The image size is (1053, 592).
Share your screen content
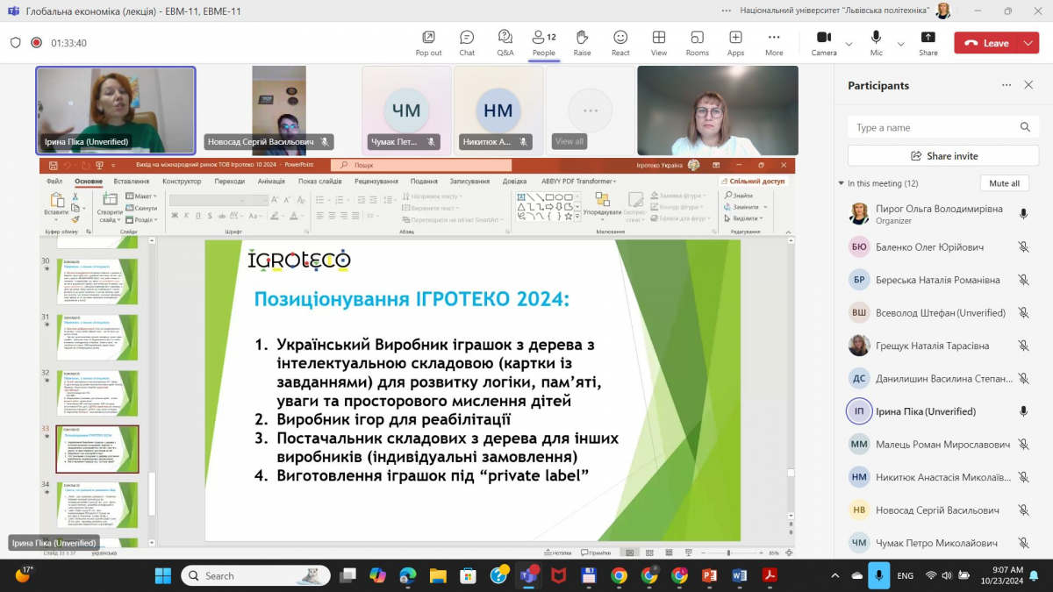tap(928, 42)
